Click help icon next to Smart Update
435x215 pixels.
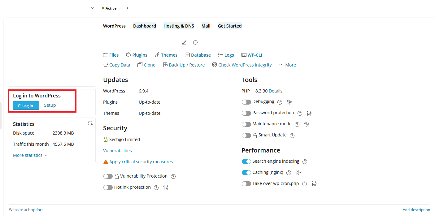pos(292,135)
